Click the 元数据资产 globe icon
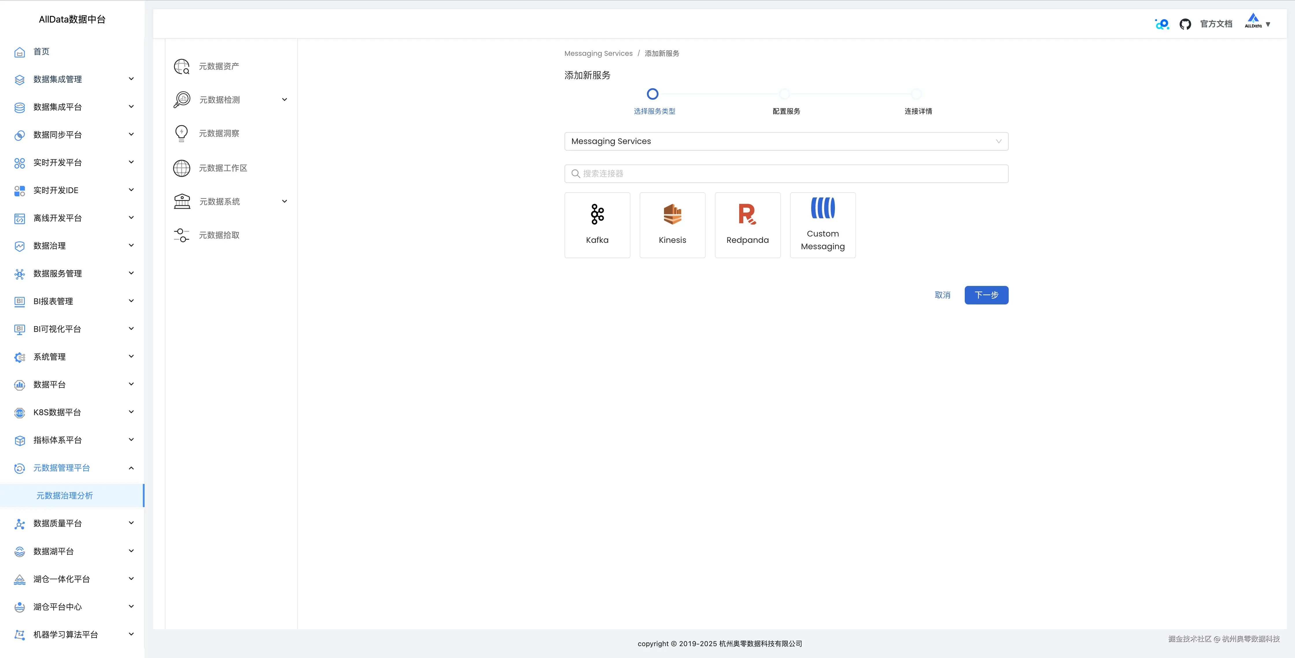The width and height of the screenshot is (1295, 658). tap(182, 66)
